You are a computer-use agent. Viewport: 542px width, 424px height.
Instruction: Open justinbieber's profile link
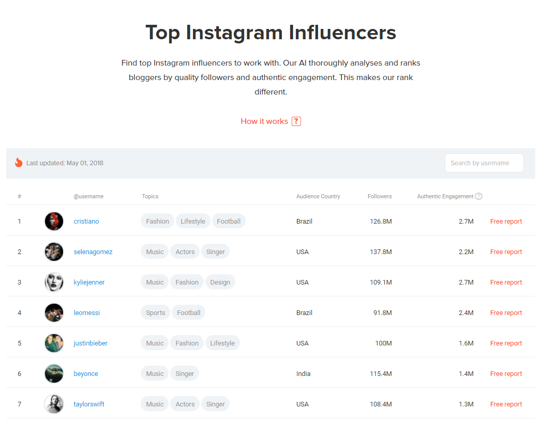[x=91, y=343]
